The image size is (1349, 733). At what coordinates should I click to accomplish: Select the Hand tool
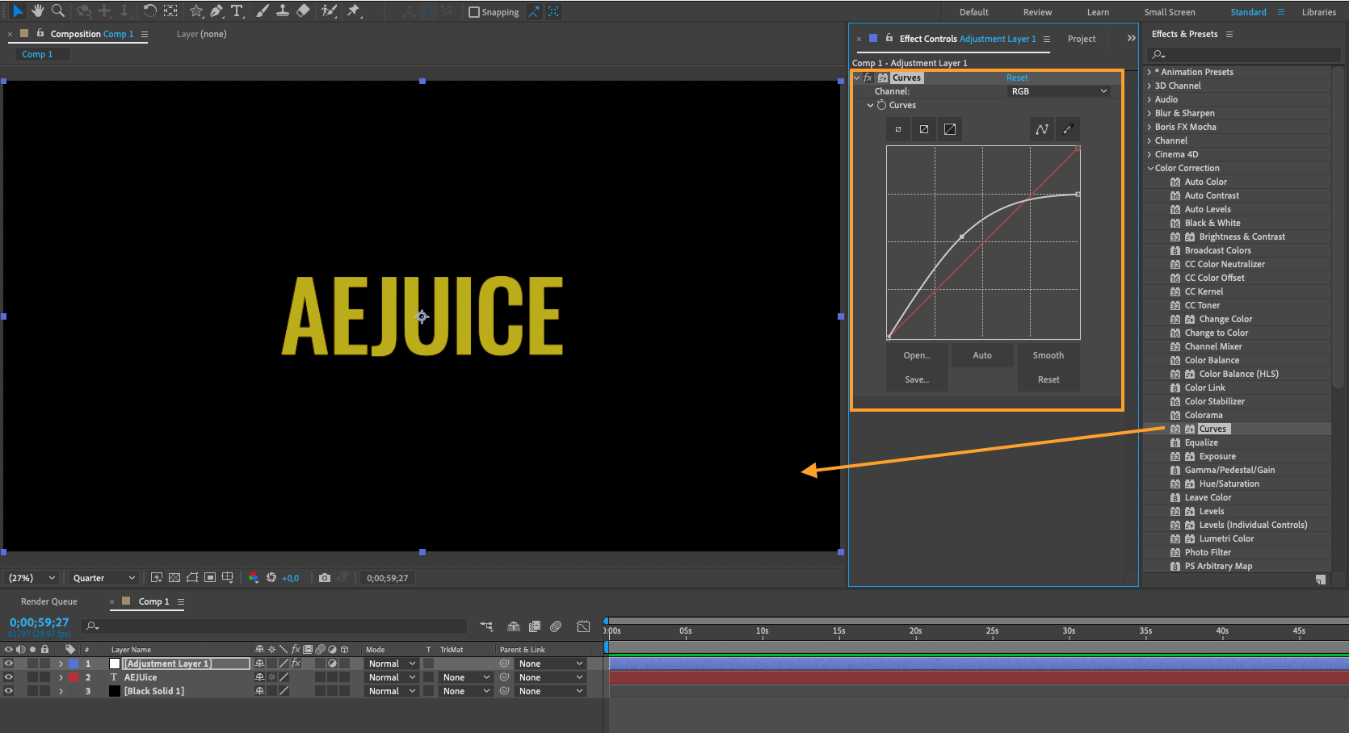pos(37,10)
